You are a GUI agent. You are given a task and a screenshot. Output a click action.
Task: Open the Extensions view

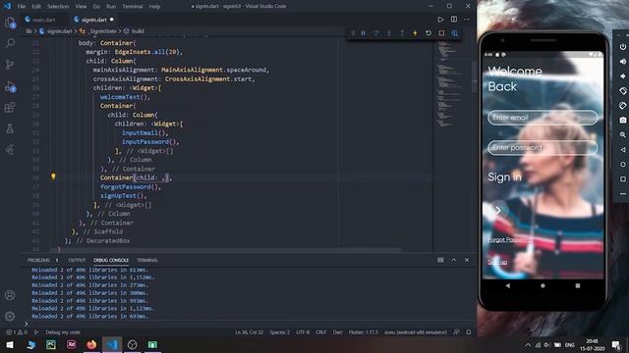(10, 107)
